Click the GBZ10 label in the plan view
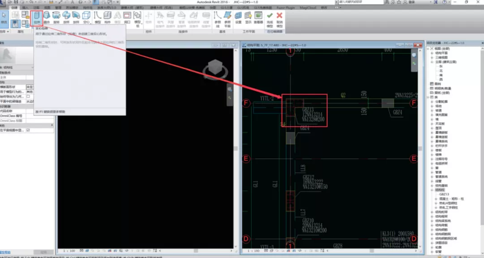Image resolution: width=484 pixels, height=258 pixels. point(308,221)
